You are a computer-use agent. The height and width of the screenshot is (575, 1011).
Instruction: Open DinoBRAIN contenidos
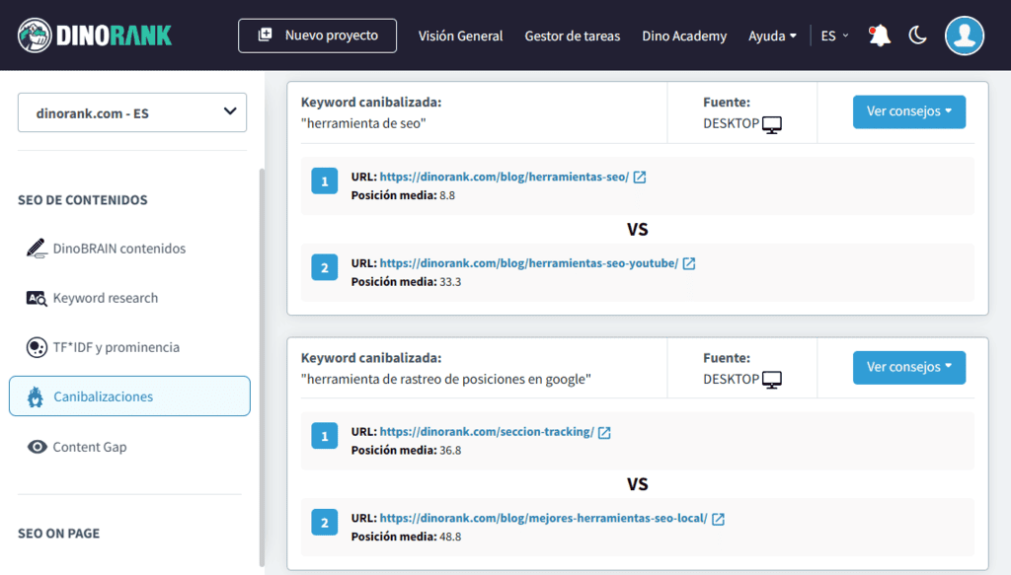click(x=119, y=249)
